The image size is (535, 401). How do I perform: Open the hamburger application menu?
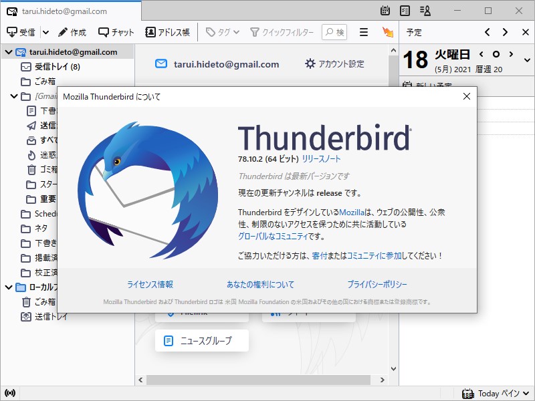(363, 31)
